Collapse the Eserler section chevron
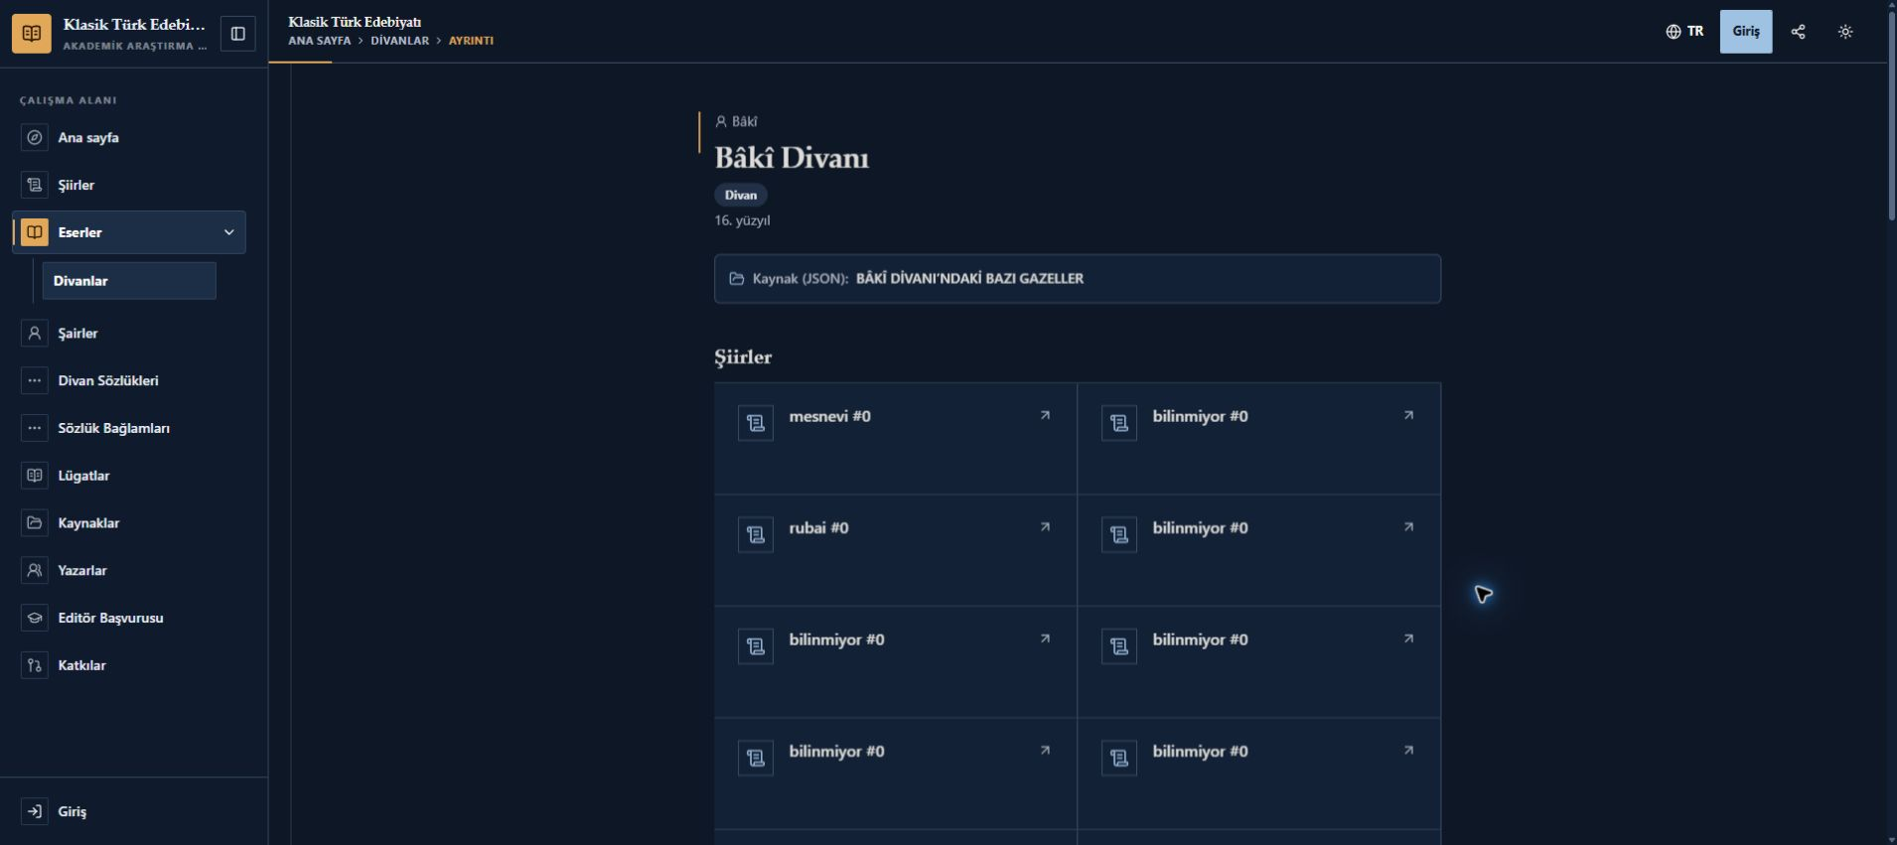The height and width of the screenshot is (845, 1897). [x=229, y=232]
